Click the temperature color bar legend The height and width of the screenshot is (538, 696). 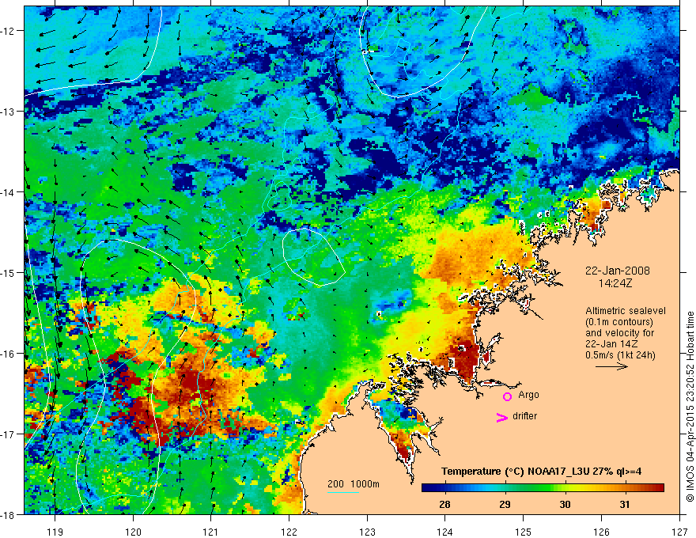click(543, 487)
